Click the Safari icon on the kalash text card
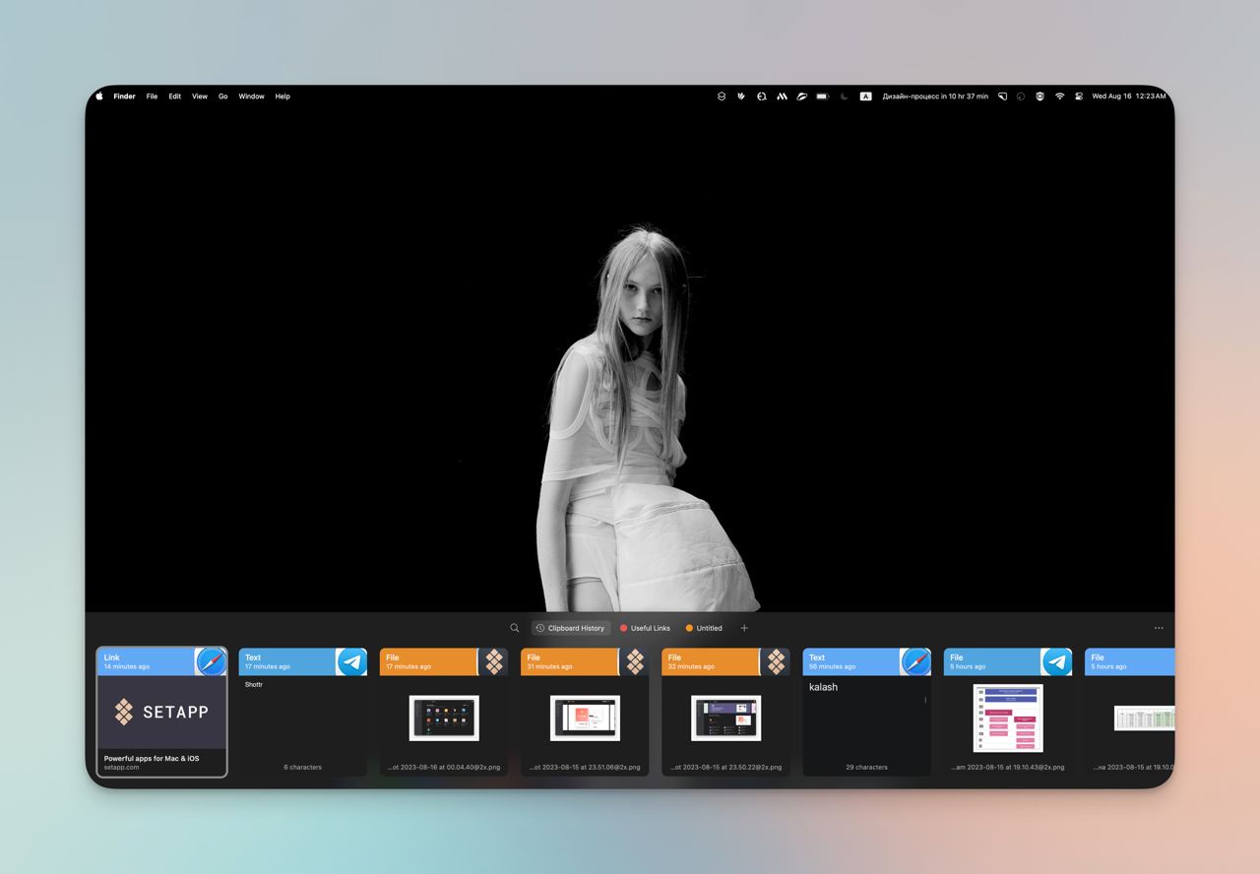The image size is (1260, 874). (915, 661)
